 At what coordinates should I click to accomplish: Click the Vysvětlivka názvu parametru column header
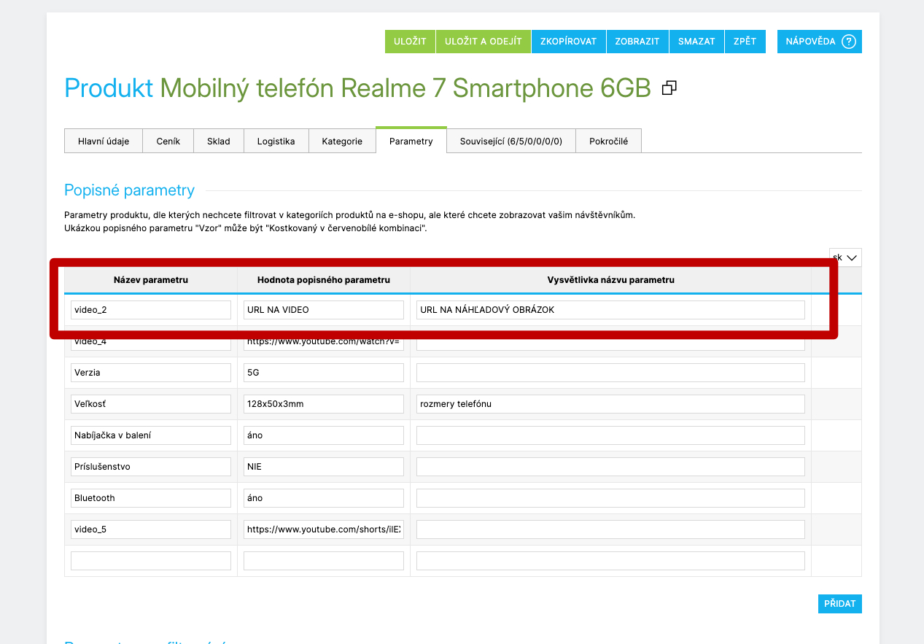click(x=611, y=280)
